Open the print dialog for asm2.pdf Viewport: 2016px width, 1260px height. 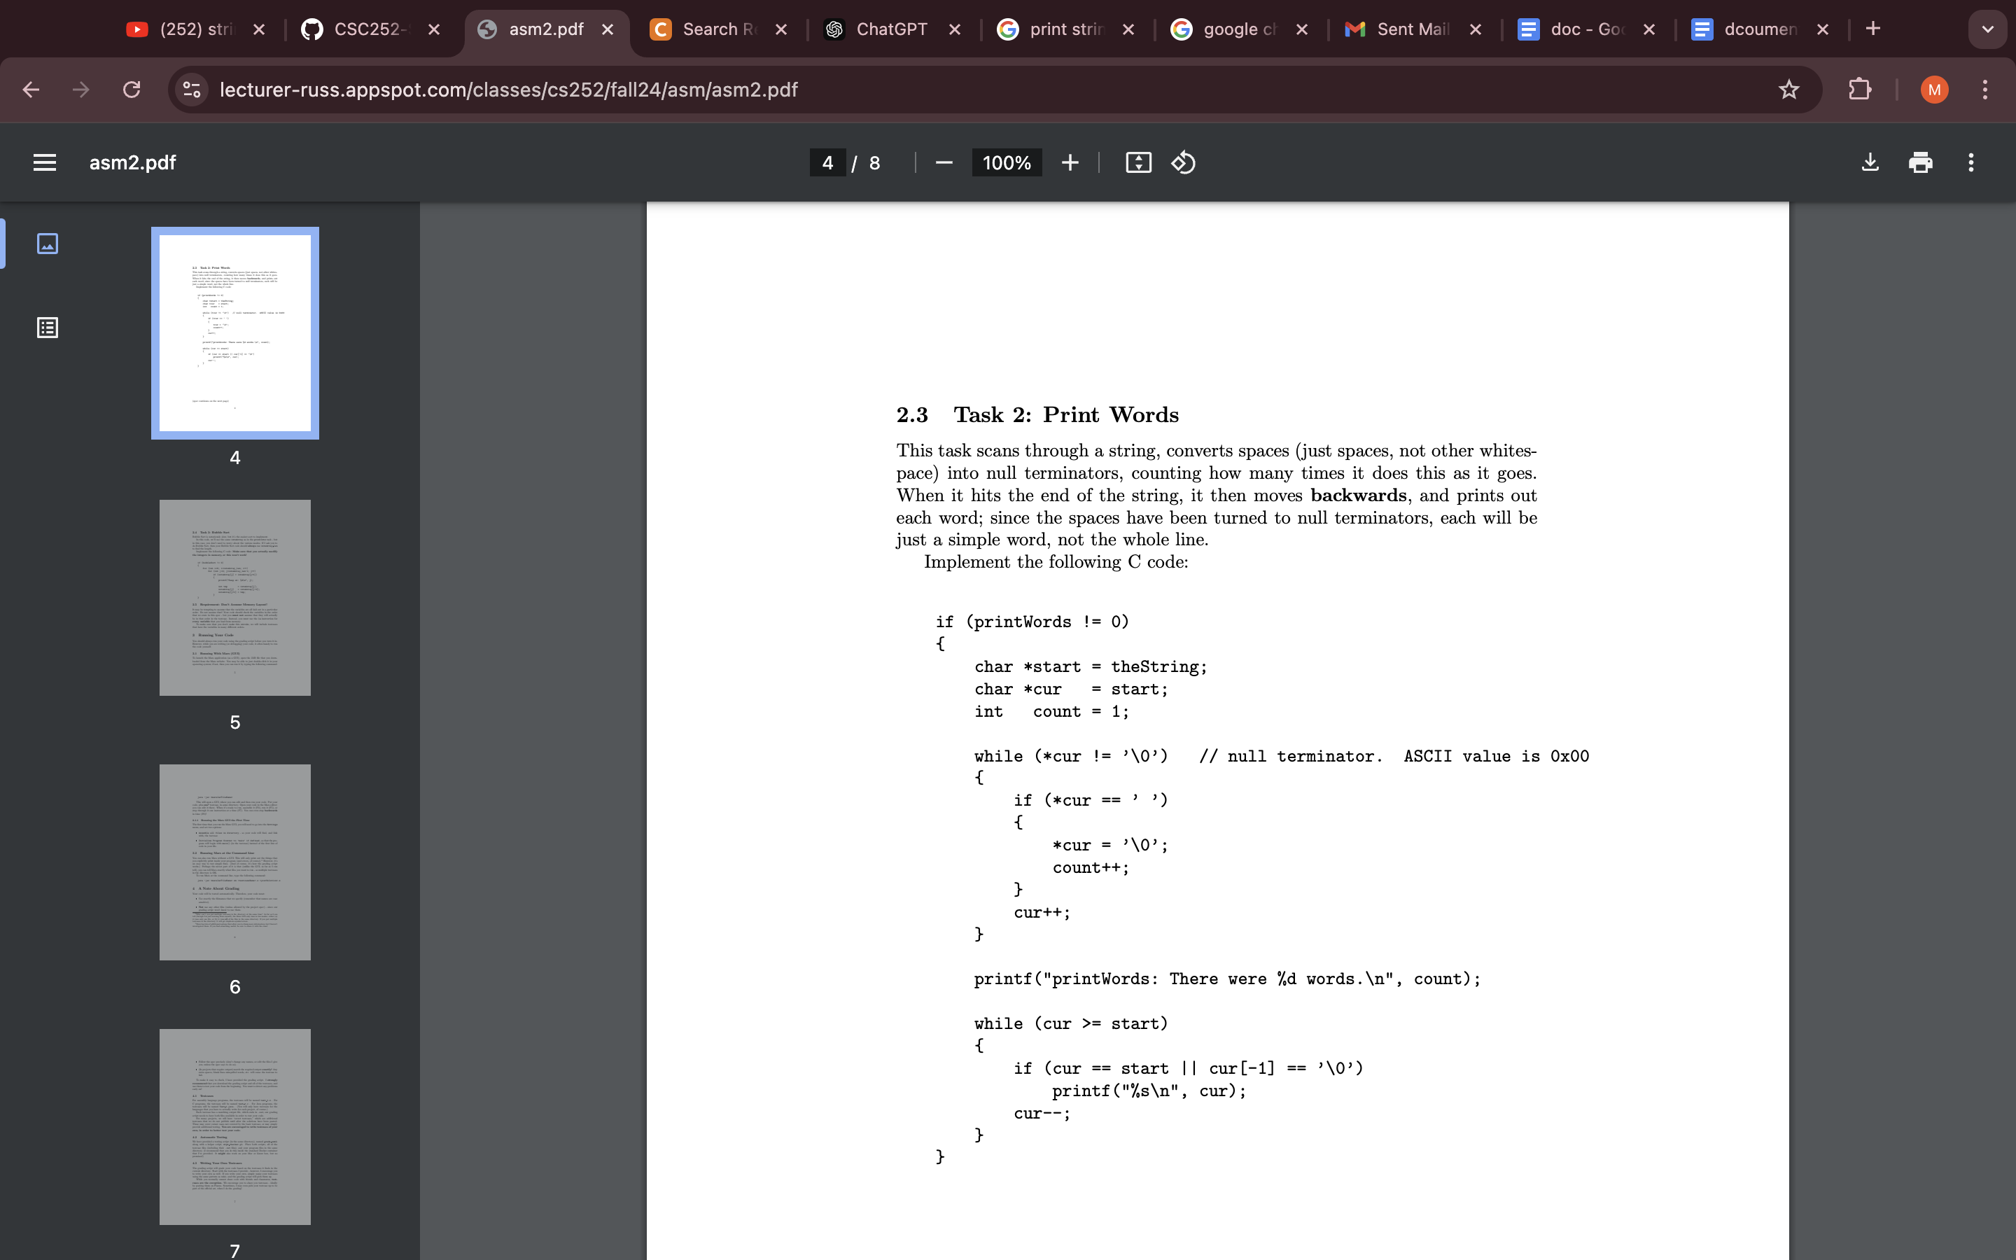point(1920,162)
